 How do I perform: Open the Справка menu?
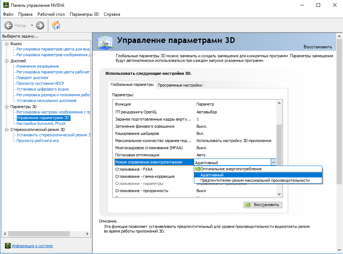(112, 14)
